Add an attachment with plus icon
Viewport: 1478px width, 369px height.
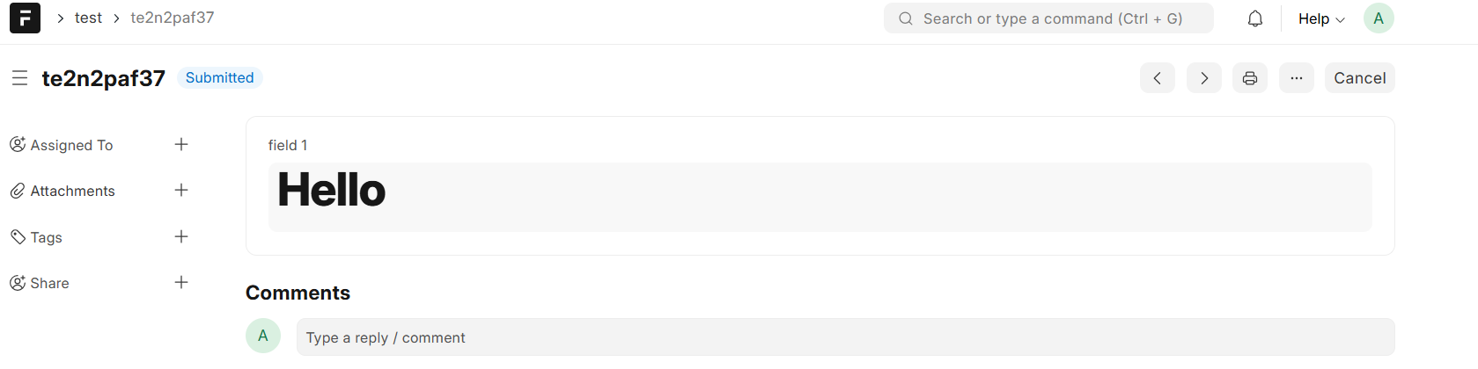point(181,190)
